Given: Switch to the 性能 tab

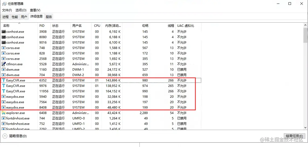Looking at the screenshot, I should [x=15, y=17].
